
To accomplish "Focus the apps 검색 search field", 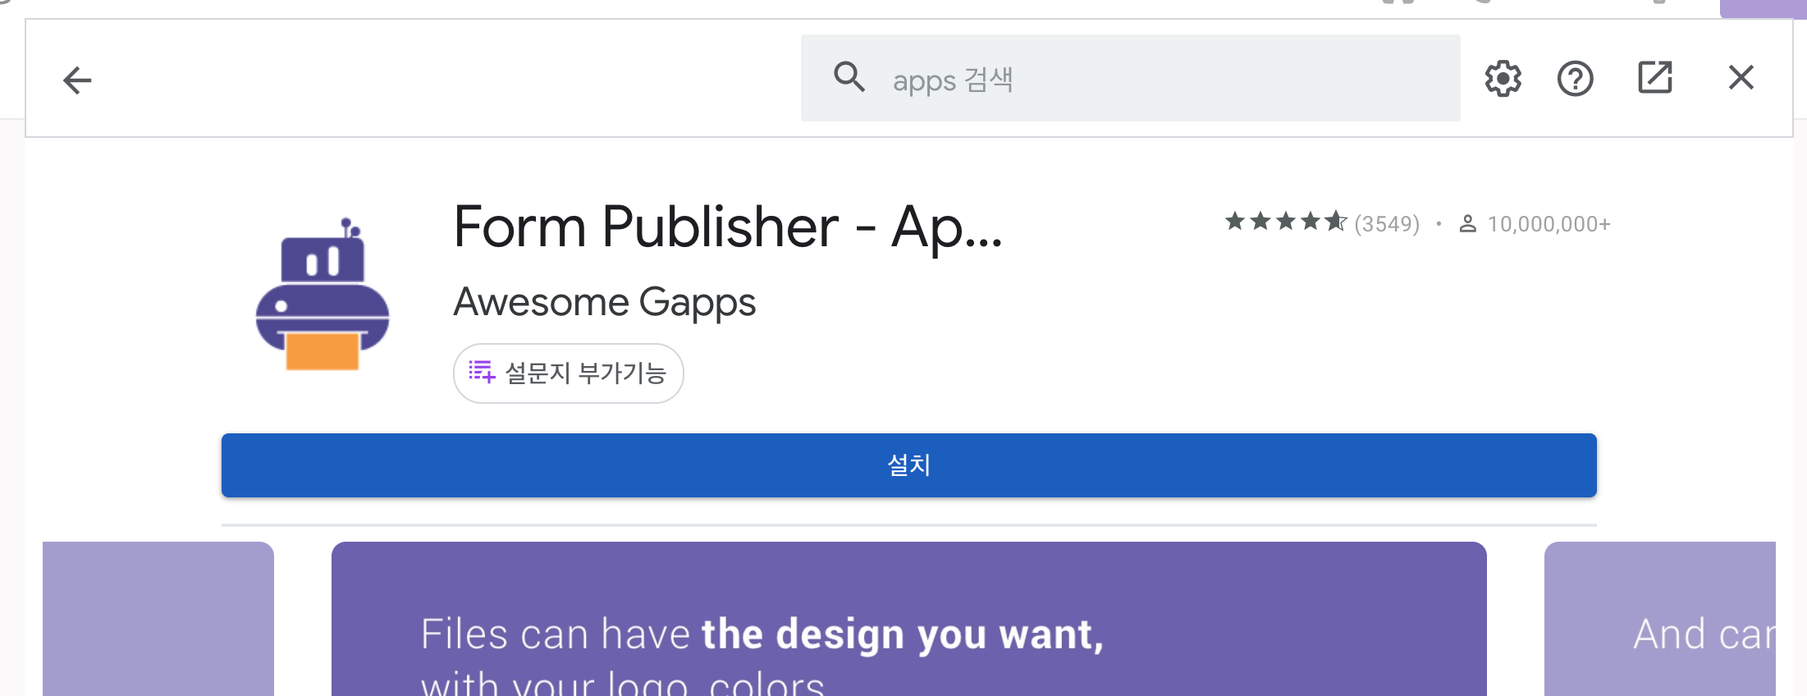I will coord(1130,78).
